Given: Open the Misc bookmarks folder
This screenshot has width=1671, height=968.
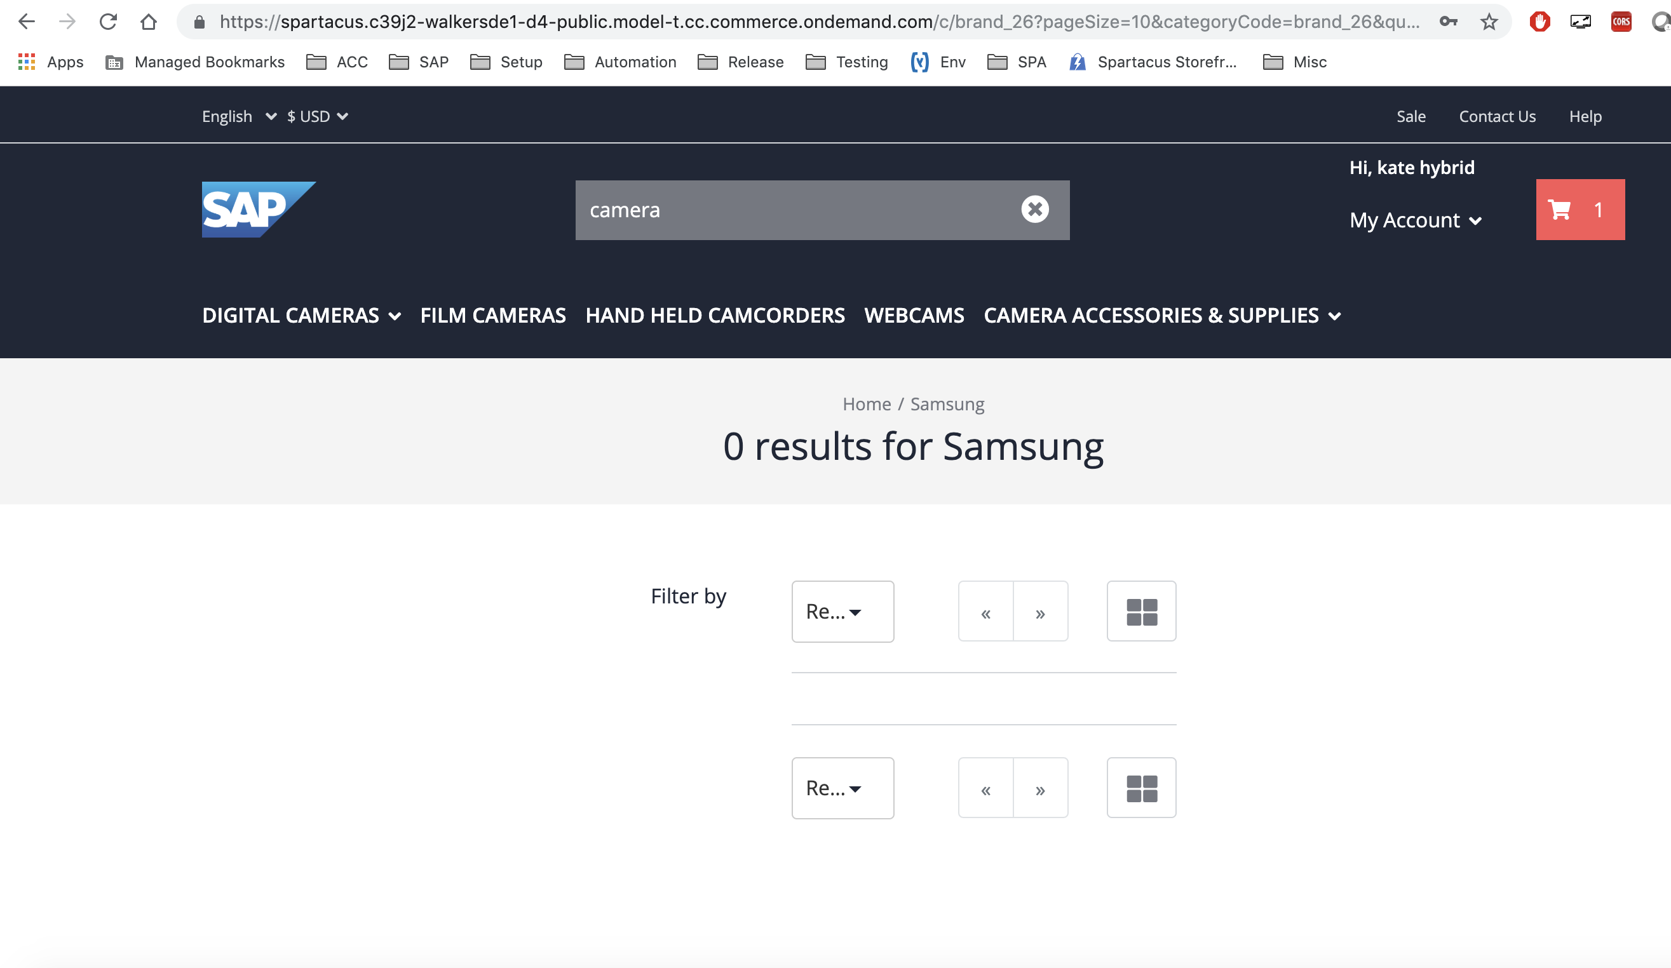Looking at the screenshot, I should click(x=1295, y=62).
